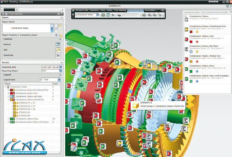This screenshot has height=157, width=232.
Task: Click the toolbar icon right of the X
Action: tap(119, 15)
